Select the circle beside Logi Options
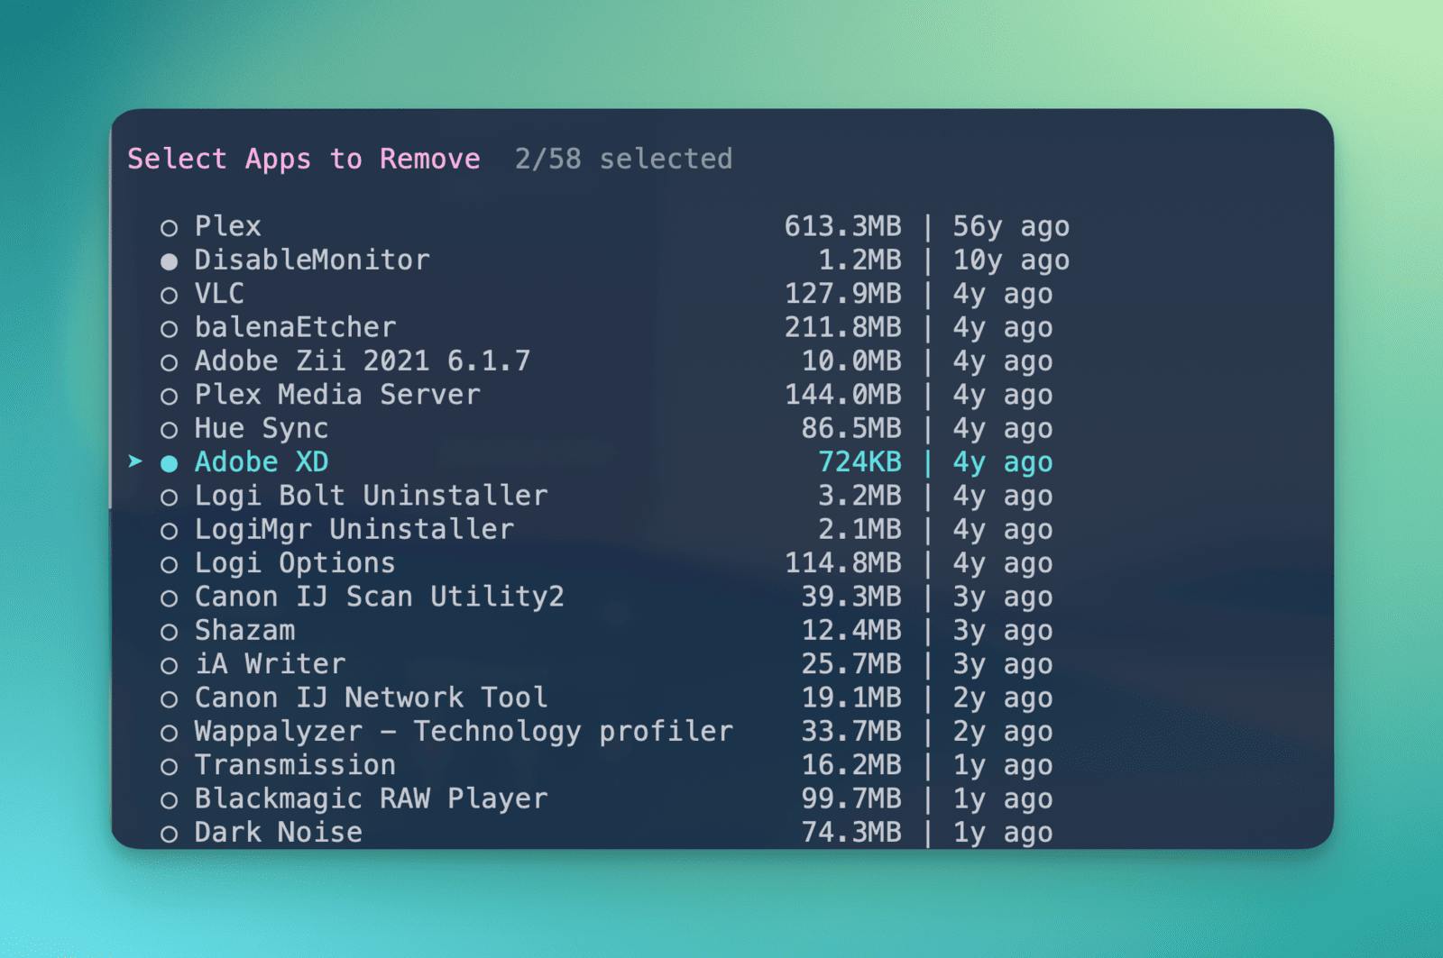 [x=169, y=564]
